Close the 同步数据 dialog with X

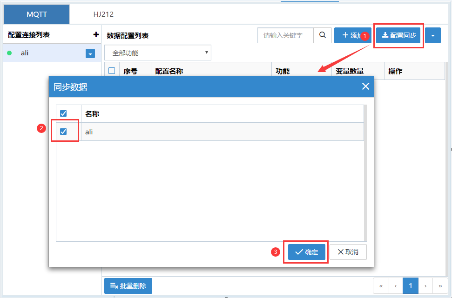(365, 86)
